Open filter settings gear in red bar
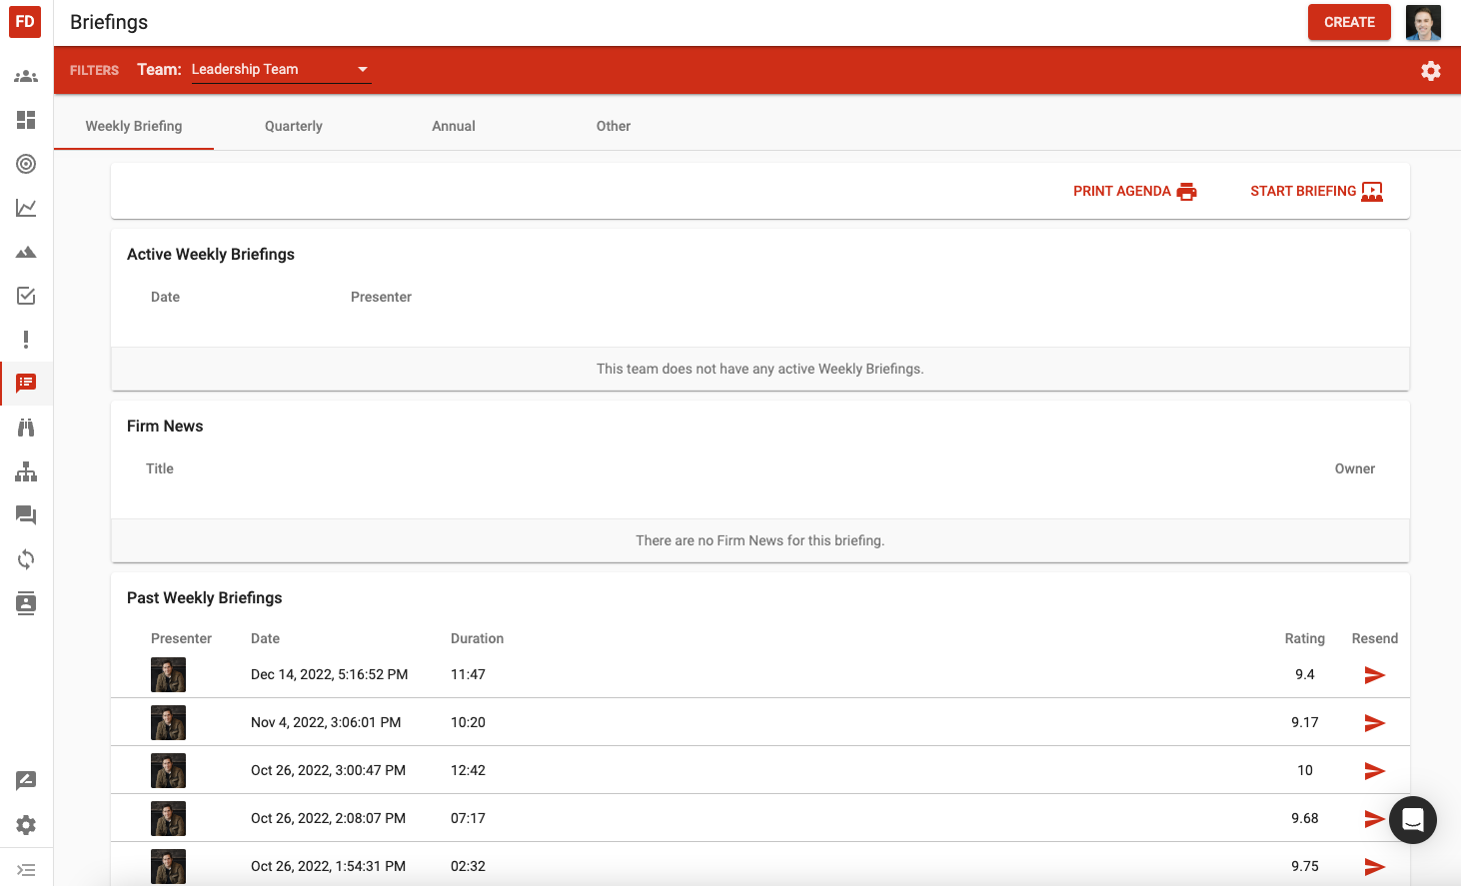The height and width of the screenshot is (886, 1461). click(1430, 71)
